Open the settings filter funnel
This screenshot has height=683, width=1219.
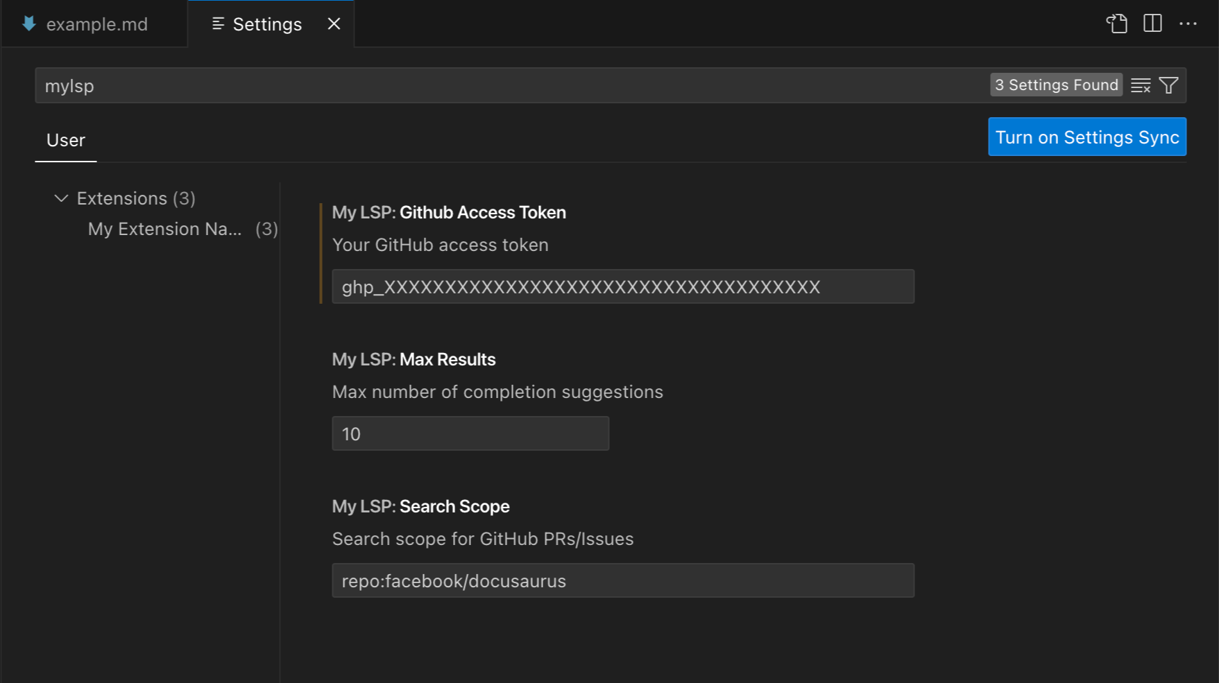click(x=1169, y=85)
